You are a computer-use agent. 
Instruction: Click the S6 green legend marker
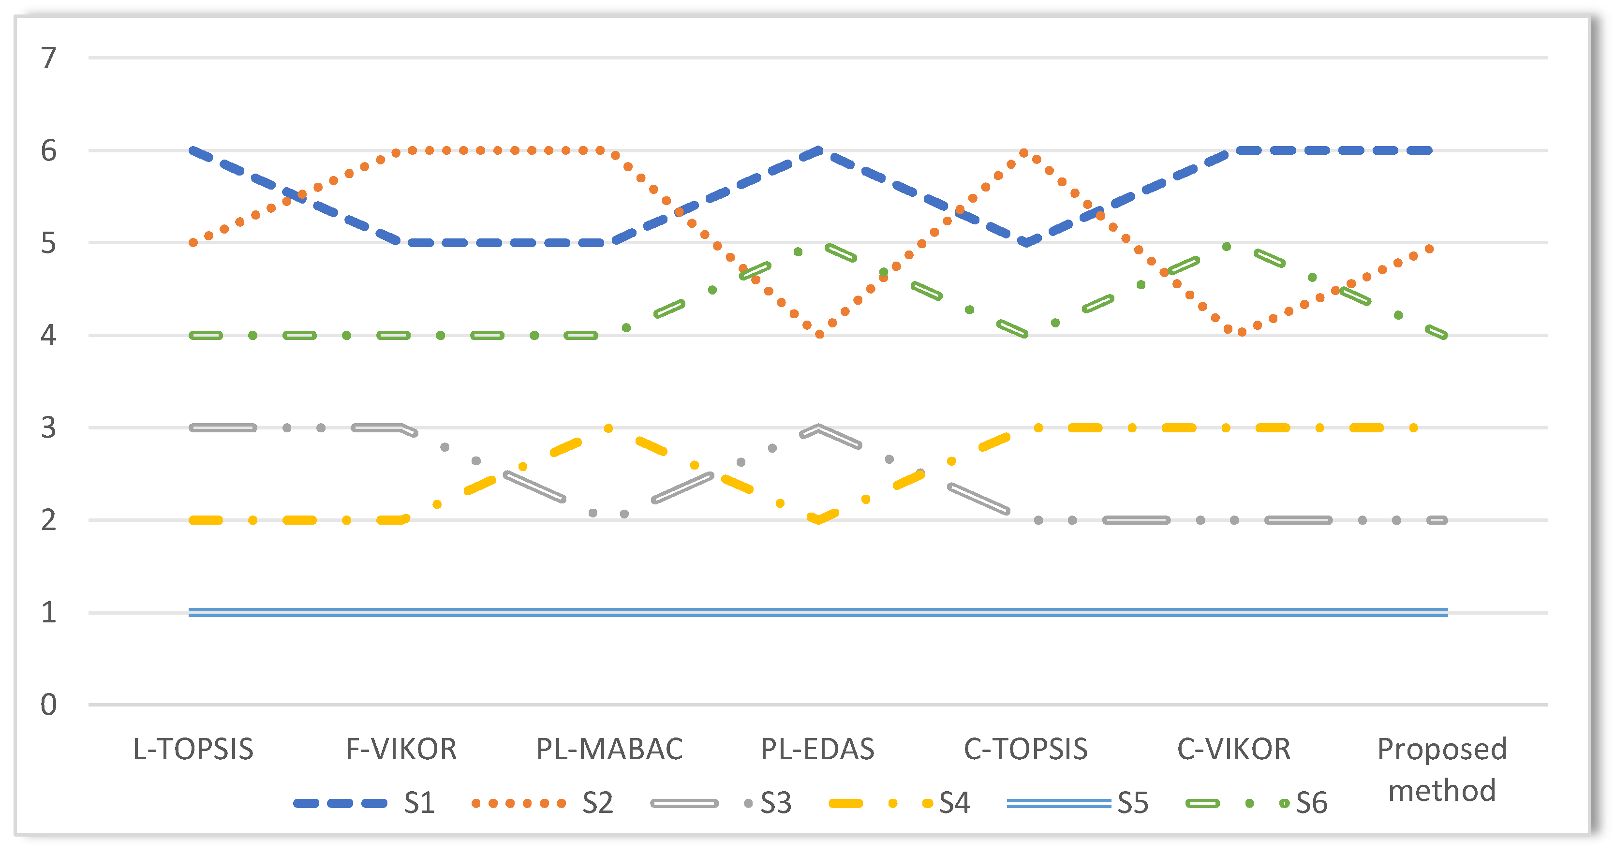(1236, 803)
